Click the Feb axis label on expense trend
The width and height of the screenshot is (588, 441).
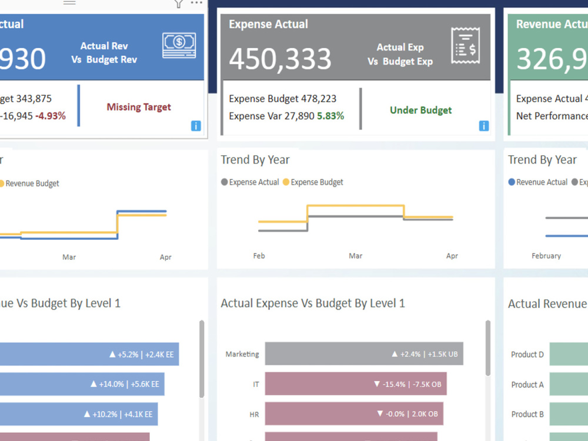coord(259,256)
